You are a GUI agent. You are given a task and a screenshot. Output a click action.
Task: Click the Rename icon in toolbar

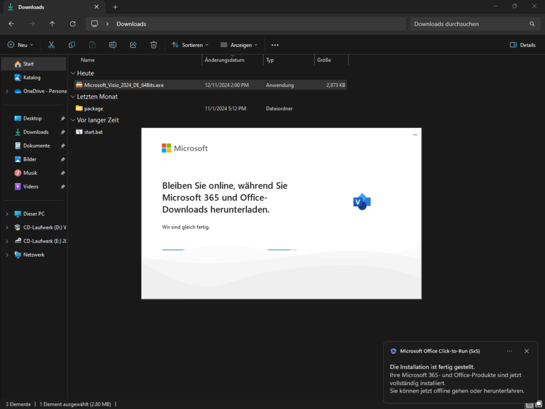(x=113, y=45)
